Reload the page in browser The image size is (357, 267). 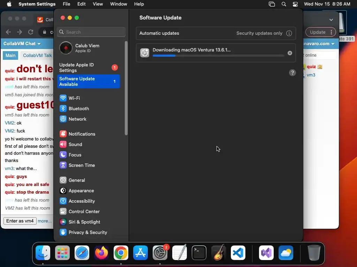(31, 32)
